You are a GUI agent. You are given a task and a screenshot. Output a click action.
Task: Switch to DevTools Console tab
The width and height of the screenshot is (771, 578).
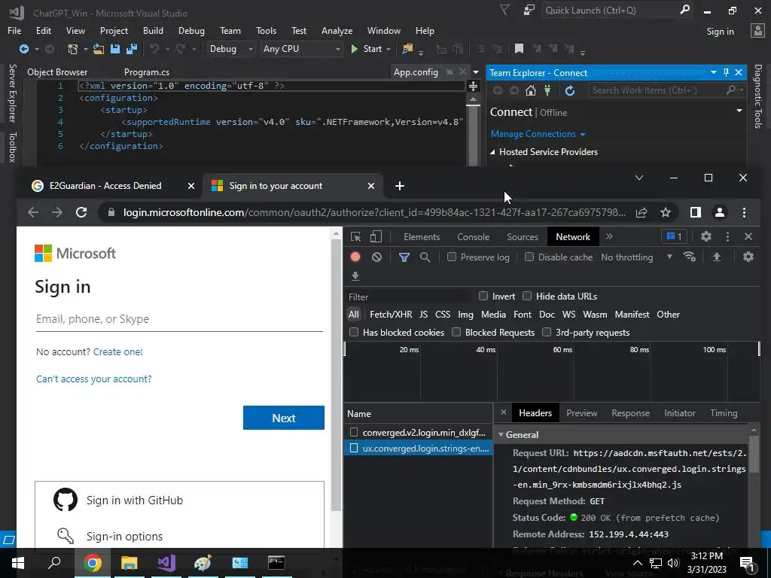click(x=473, y=237)
